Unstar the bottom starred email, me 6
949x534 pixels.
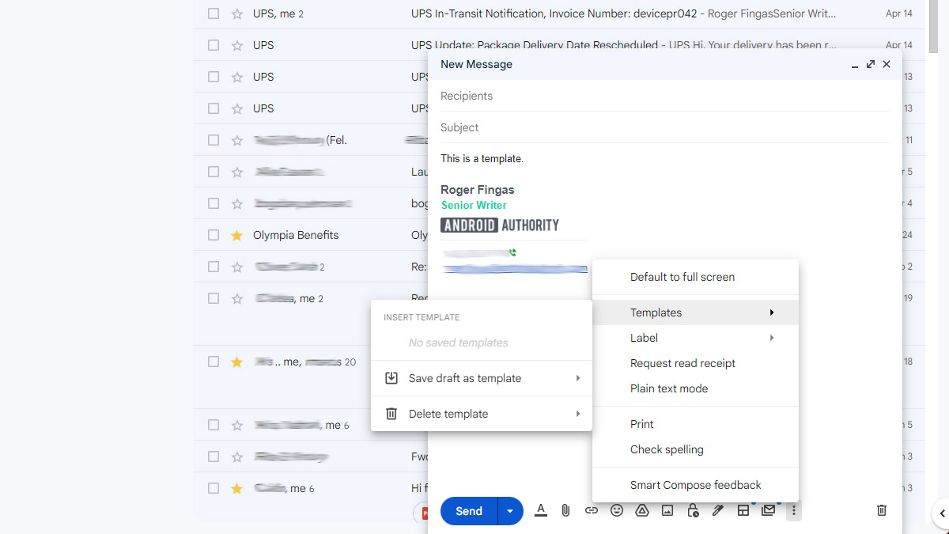[236, 488]
